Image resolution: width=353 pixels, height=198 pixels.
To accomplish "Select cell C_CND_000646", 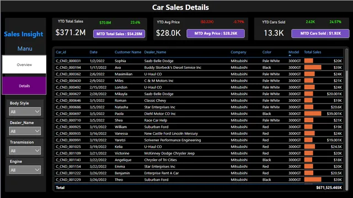I will [x=68, y=100].
